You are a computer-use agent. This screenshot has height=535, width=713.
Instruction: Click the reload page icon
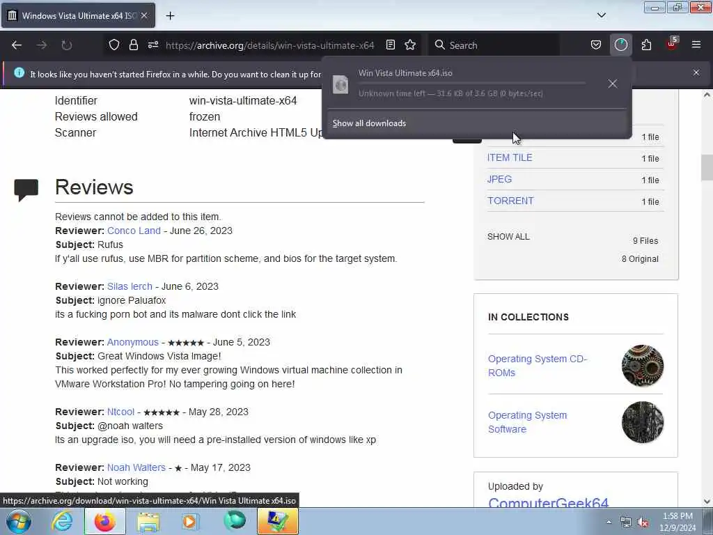(66, 45)
